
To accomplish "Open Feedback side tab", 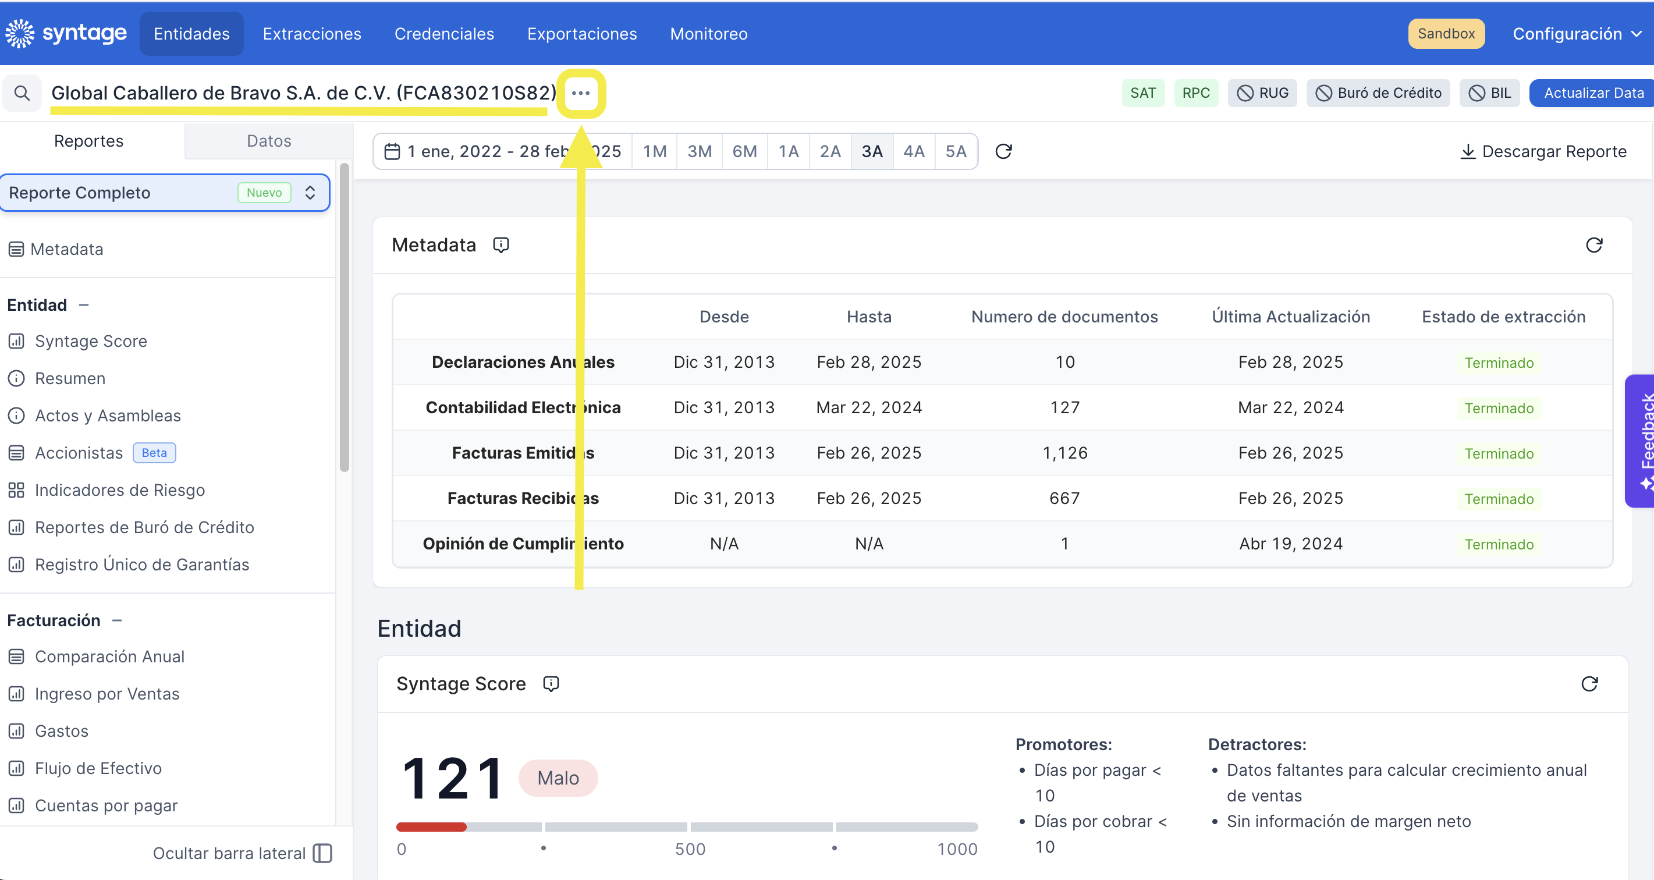I will pyautogui.click(x=1641, y=441).
